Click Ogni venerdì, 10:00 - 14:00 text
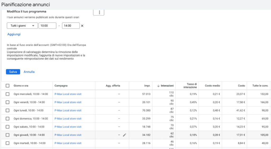The height and width of the screenshot is (149, 271). tap(29, 102)
